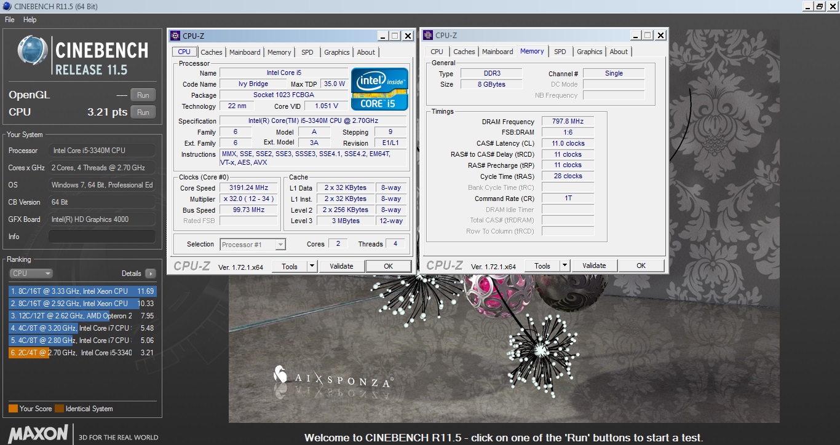
Task: Select ranking entry 8C/16T @ 3.33 GHz
Action: 82,291
